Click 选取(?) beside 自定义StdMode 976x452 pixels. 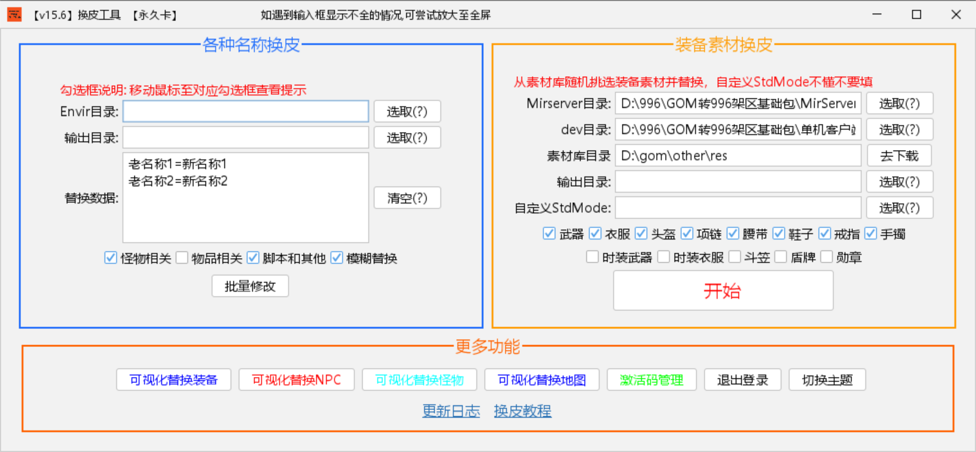coord(900,208)
